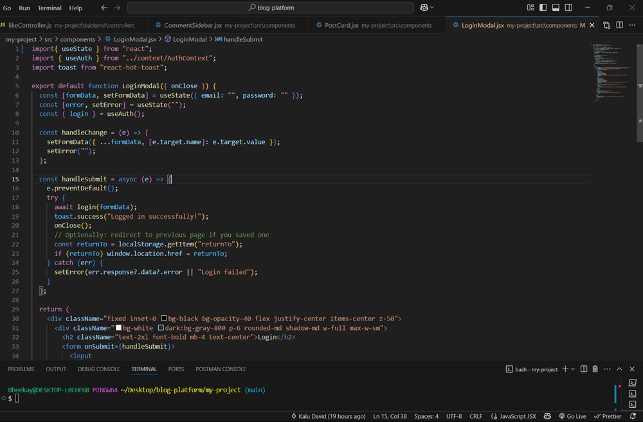This screenshot has width=643, height=422.
Task: Click the Customize Layout icon
Action: (530, 7)
